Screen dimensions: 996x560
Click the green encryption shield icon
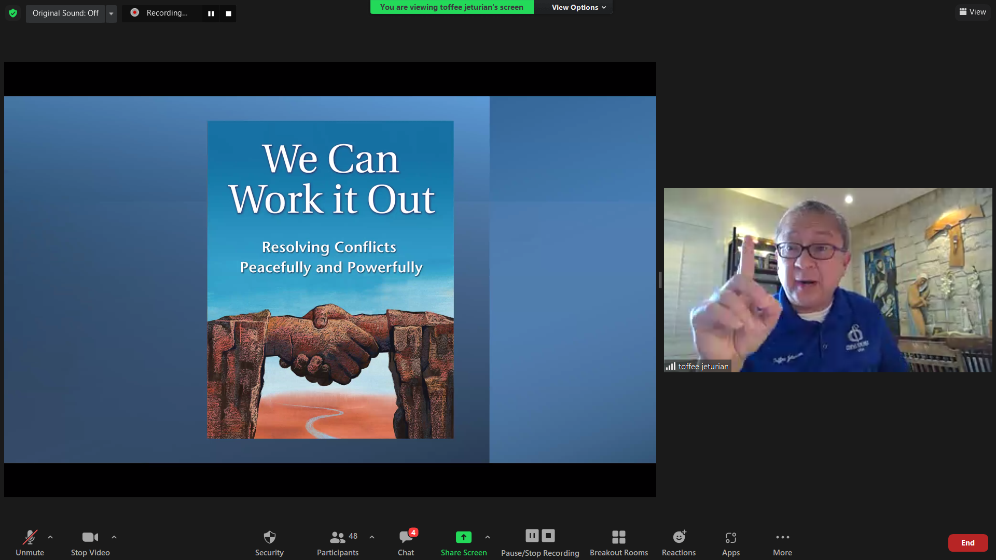[x=13, y=13]
